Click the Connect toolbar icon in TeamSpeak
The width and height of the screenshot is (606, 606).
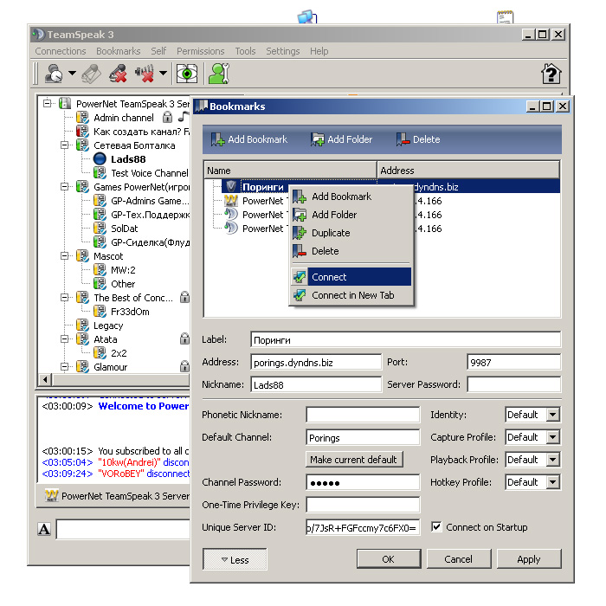pos(54,73)
